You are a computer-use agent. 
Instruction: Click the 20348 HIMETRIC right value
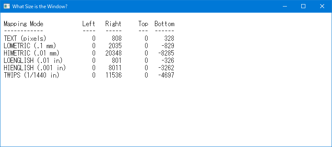point(114,53)
